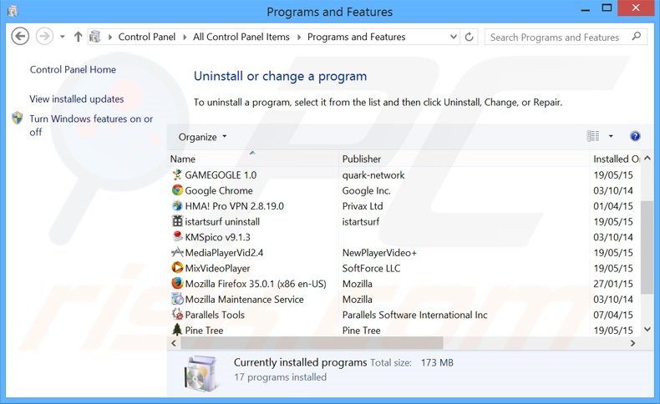Select the MediaPlayerVid2.4 icon
Screen dimensions: 660x404
(177, 252)
